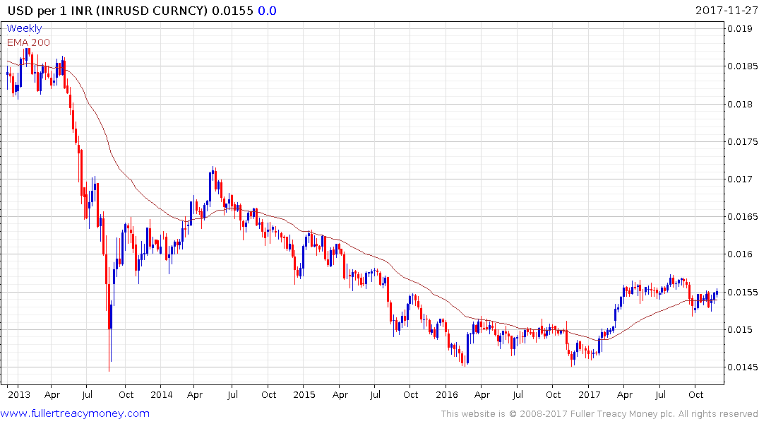The height and width of the screenshot is (424, 759).
Task: Click the 0.0145 price axis label
Action: tap(743, 367)
